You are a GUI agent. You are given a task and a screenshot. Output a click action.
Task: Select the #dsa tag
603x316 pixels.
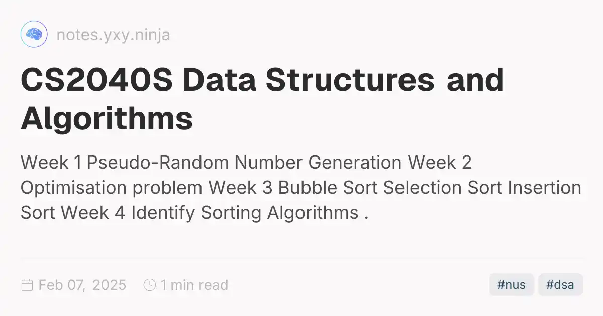point(560,285)
